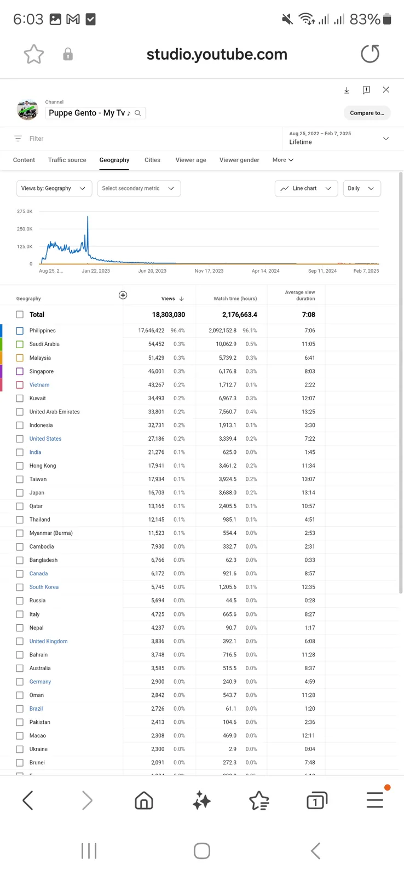Tap the channel avatar thumbnail
The height and width of the screenshot is (876, 404).
tap(27, 110)
